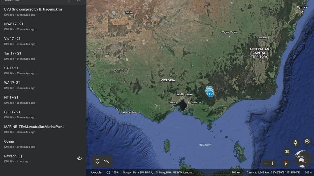Click the Ocean KML file

tap(9, 141)
